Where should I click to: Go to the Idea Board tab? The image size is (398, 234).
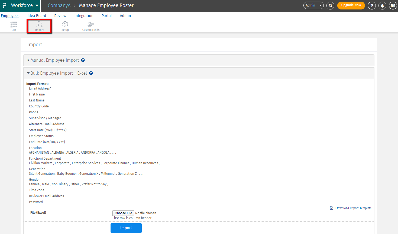pyautogui.click(x=37, y=16)
